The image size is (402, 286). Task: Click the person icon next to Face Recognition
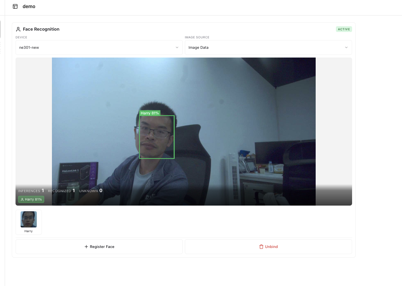coord(18,29)
